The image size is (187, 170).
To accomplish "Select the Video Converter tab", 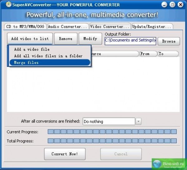I will 110,26.
